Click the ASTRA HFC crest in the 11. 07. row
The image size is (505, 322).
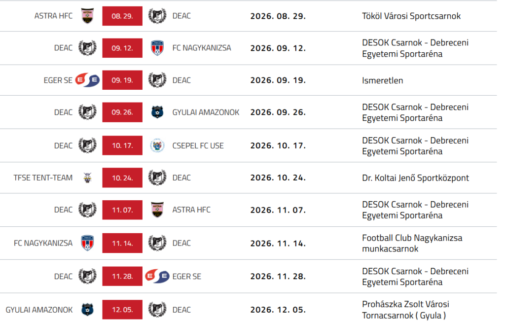[157, 210]
